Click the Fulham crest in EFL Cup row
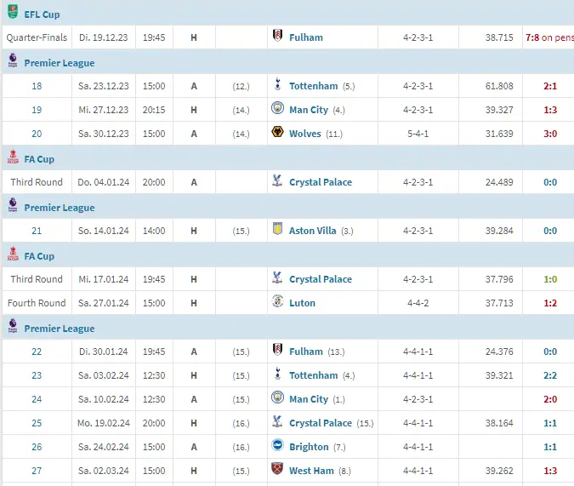 [x=277, y=35]
